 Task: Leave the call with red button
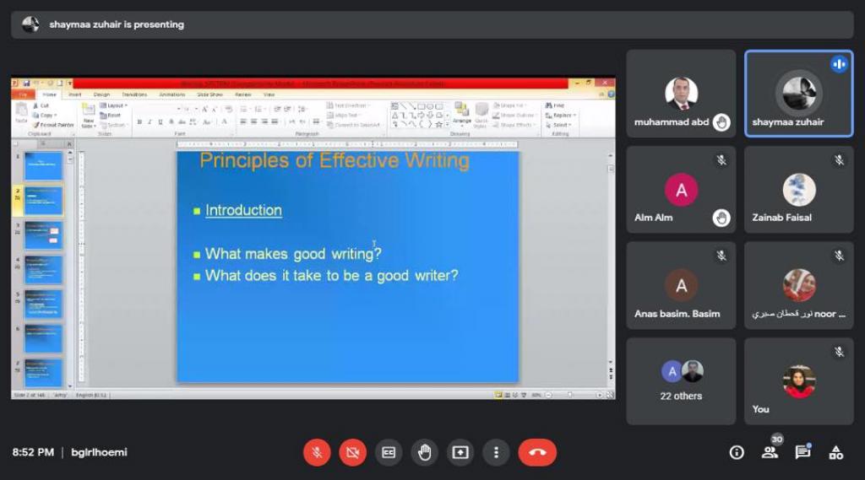(537, 452)
